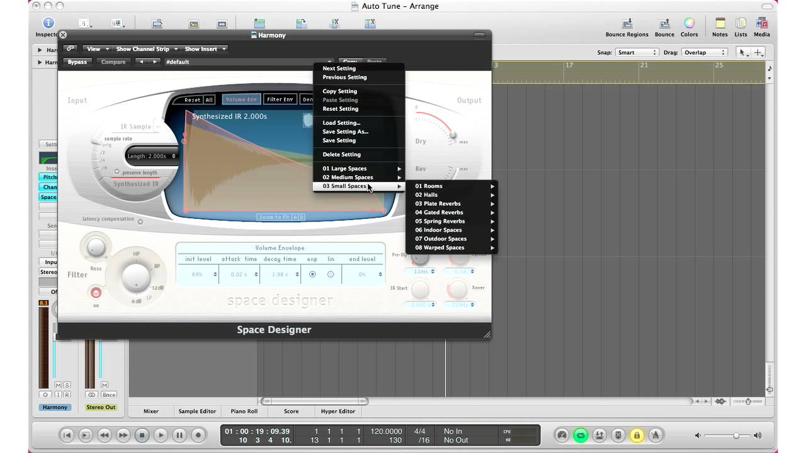Open 03 Plate Reverbs submenu
This screenshot has height=453, width=806.
pyautogui.click(x=451, y=204)
